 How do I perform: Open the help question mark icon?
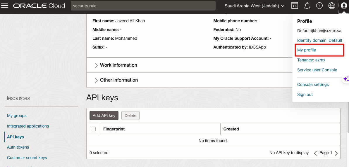319,6
